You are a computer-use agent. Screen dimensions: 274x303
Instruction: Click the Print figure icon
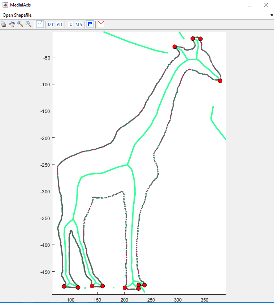click(x=4, y=25)
